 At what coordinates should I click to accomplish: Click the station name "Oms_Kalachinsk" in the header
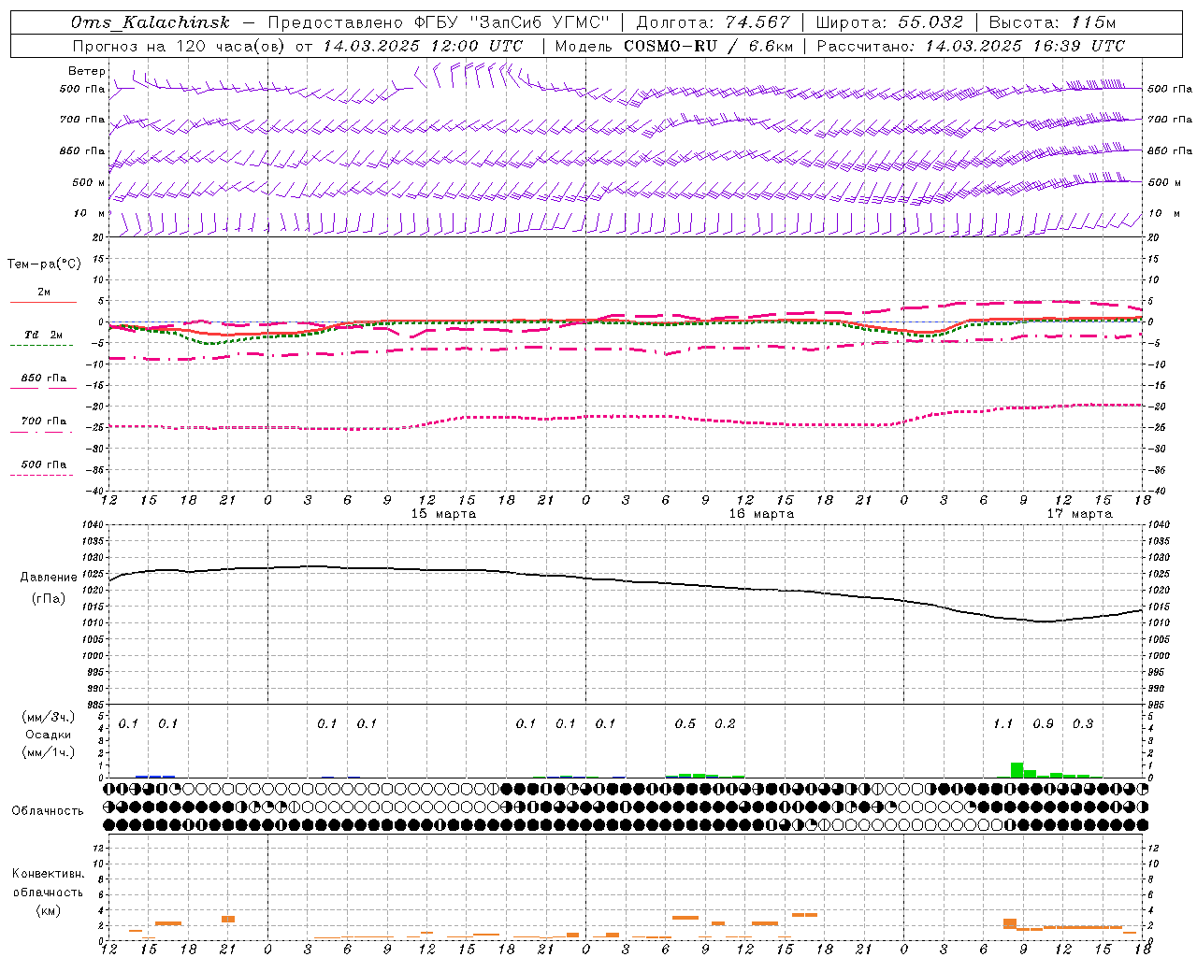point(150,23)
